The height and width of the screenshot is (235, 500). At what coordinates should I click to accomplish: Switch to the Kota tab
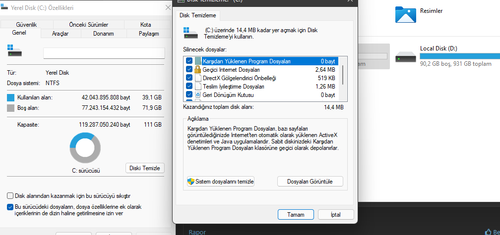point(145,24)
